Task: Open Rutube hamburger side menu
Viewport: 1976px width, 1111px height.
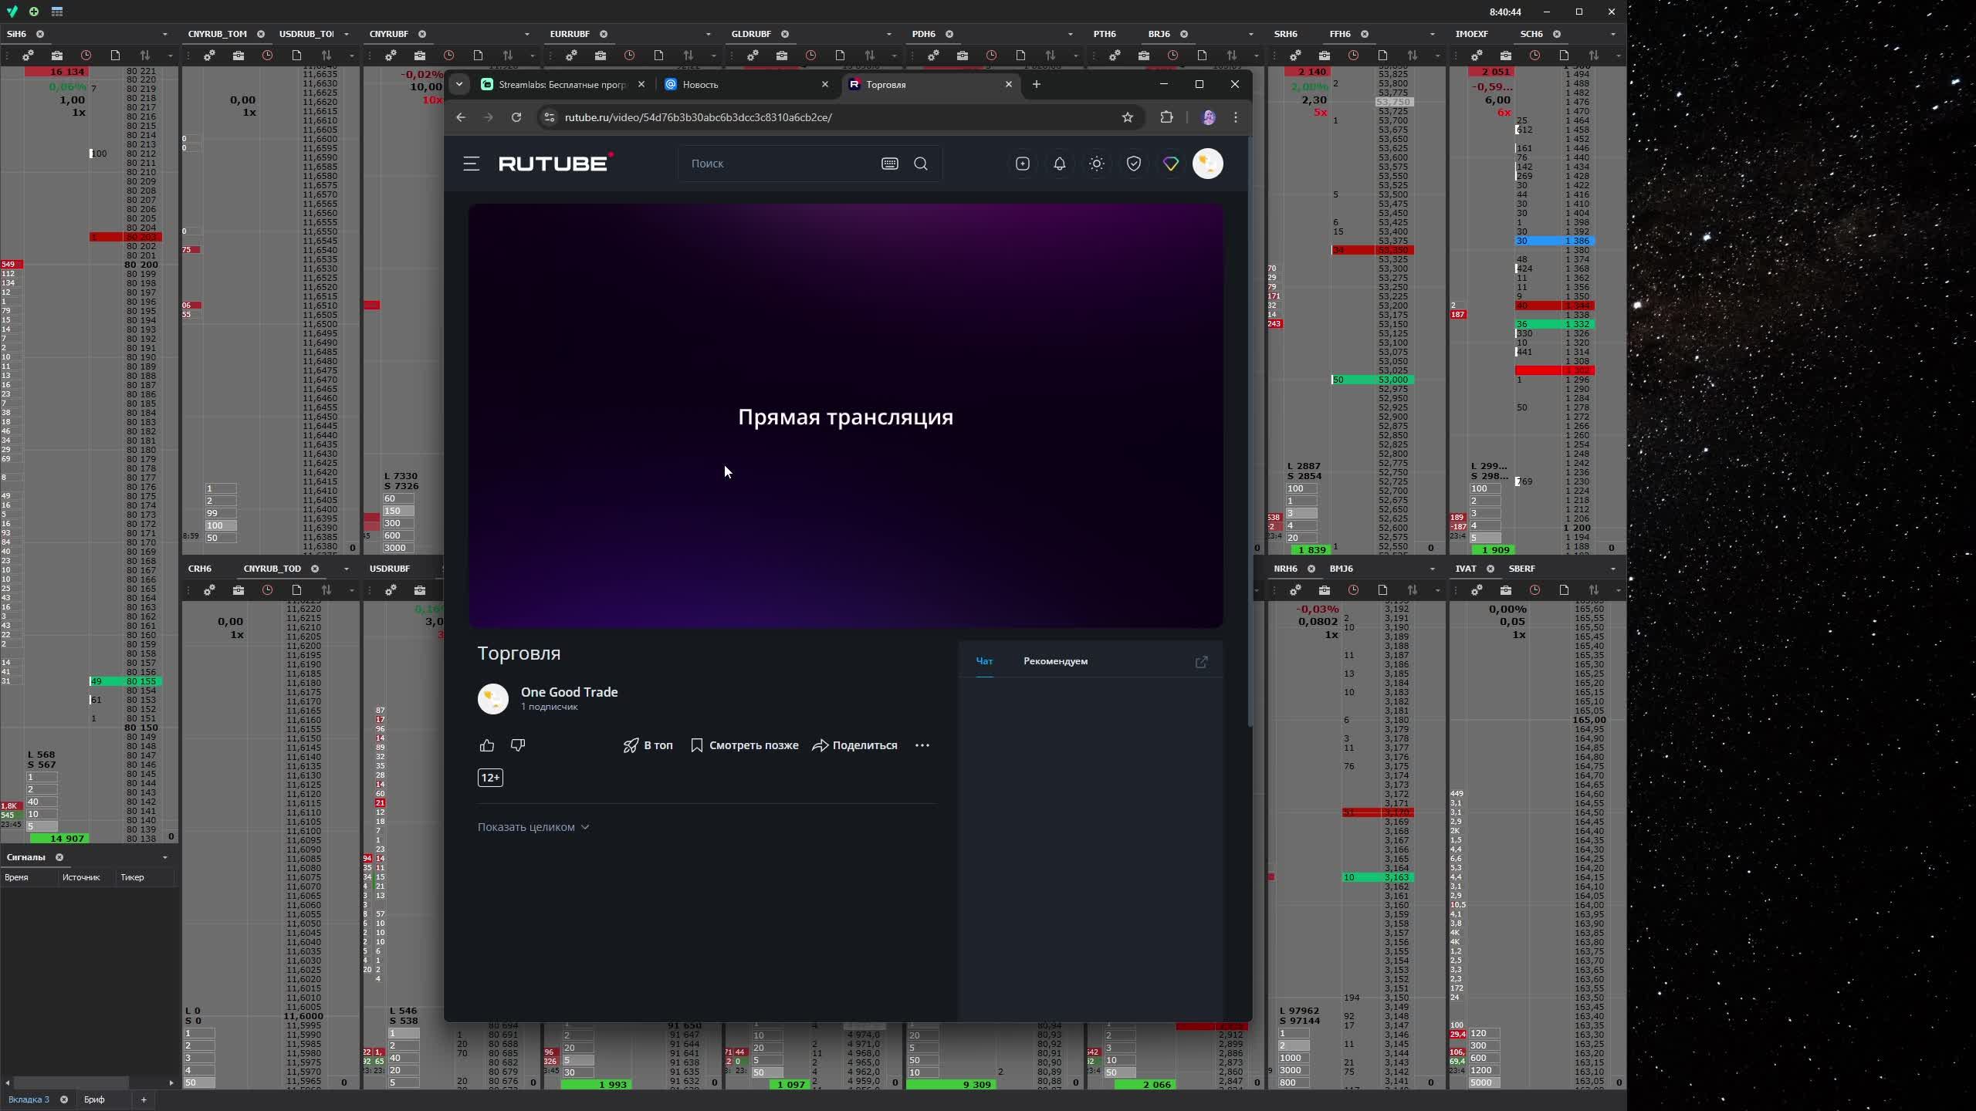Action: [471, 164]
